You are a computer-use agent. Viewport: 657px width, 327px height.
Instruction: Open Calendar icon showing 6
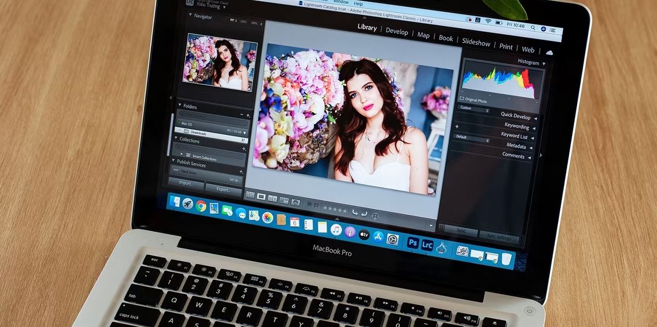294,222
